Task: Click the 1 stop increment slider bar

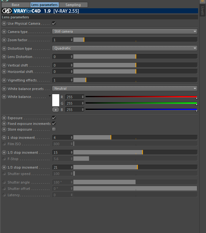Action: (x=135, y=138)
